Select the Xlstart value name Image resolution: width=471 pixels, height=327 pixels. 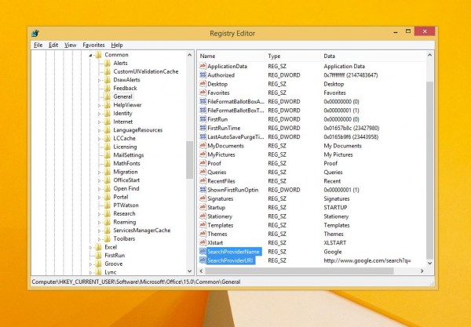pos(215,242)
